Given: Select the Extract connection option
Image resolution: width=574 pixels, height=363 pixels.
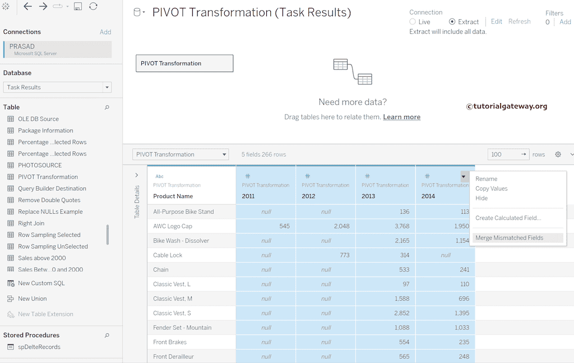Looking at the screenshot, I should tap(452, 22).
